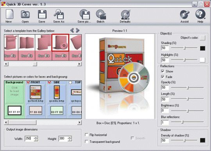Screen dimensions: 211x151
Task: Click the Length percent input field
Action: (x=165, y=99)
